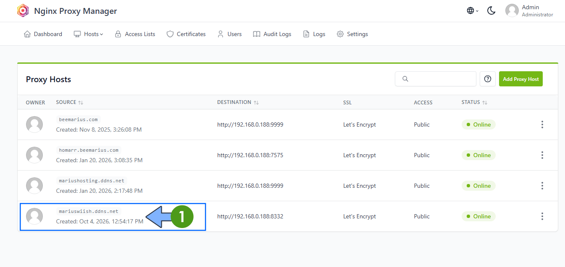Click the Proxy Hosts heading

[48, 80]
